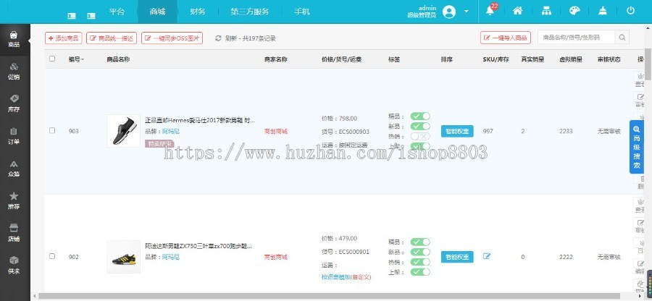Image resolution: width=652 pixels, height=301 pixels.
Task: Click the SKU edit icon for product 902
Action: [487, 256]
